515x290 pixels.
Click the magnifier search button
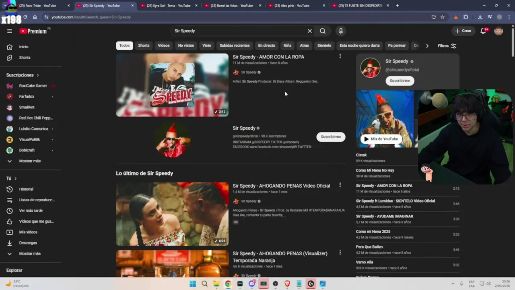click(x=323, y=31)
